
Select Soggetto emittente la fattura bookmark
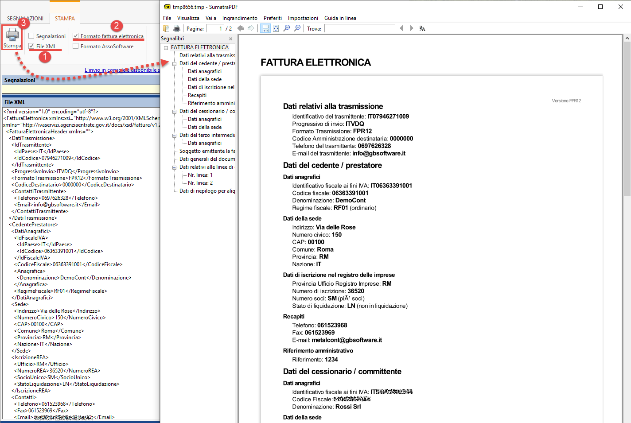pos(207,151)
